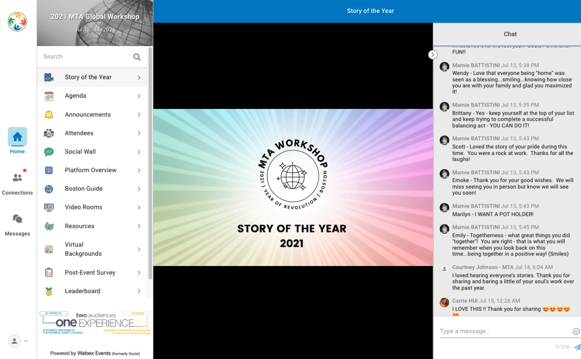Click the One Experience sponsor banner
Screen dimensions: 581x359
[x=95, y=323]
